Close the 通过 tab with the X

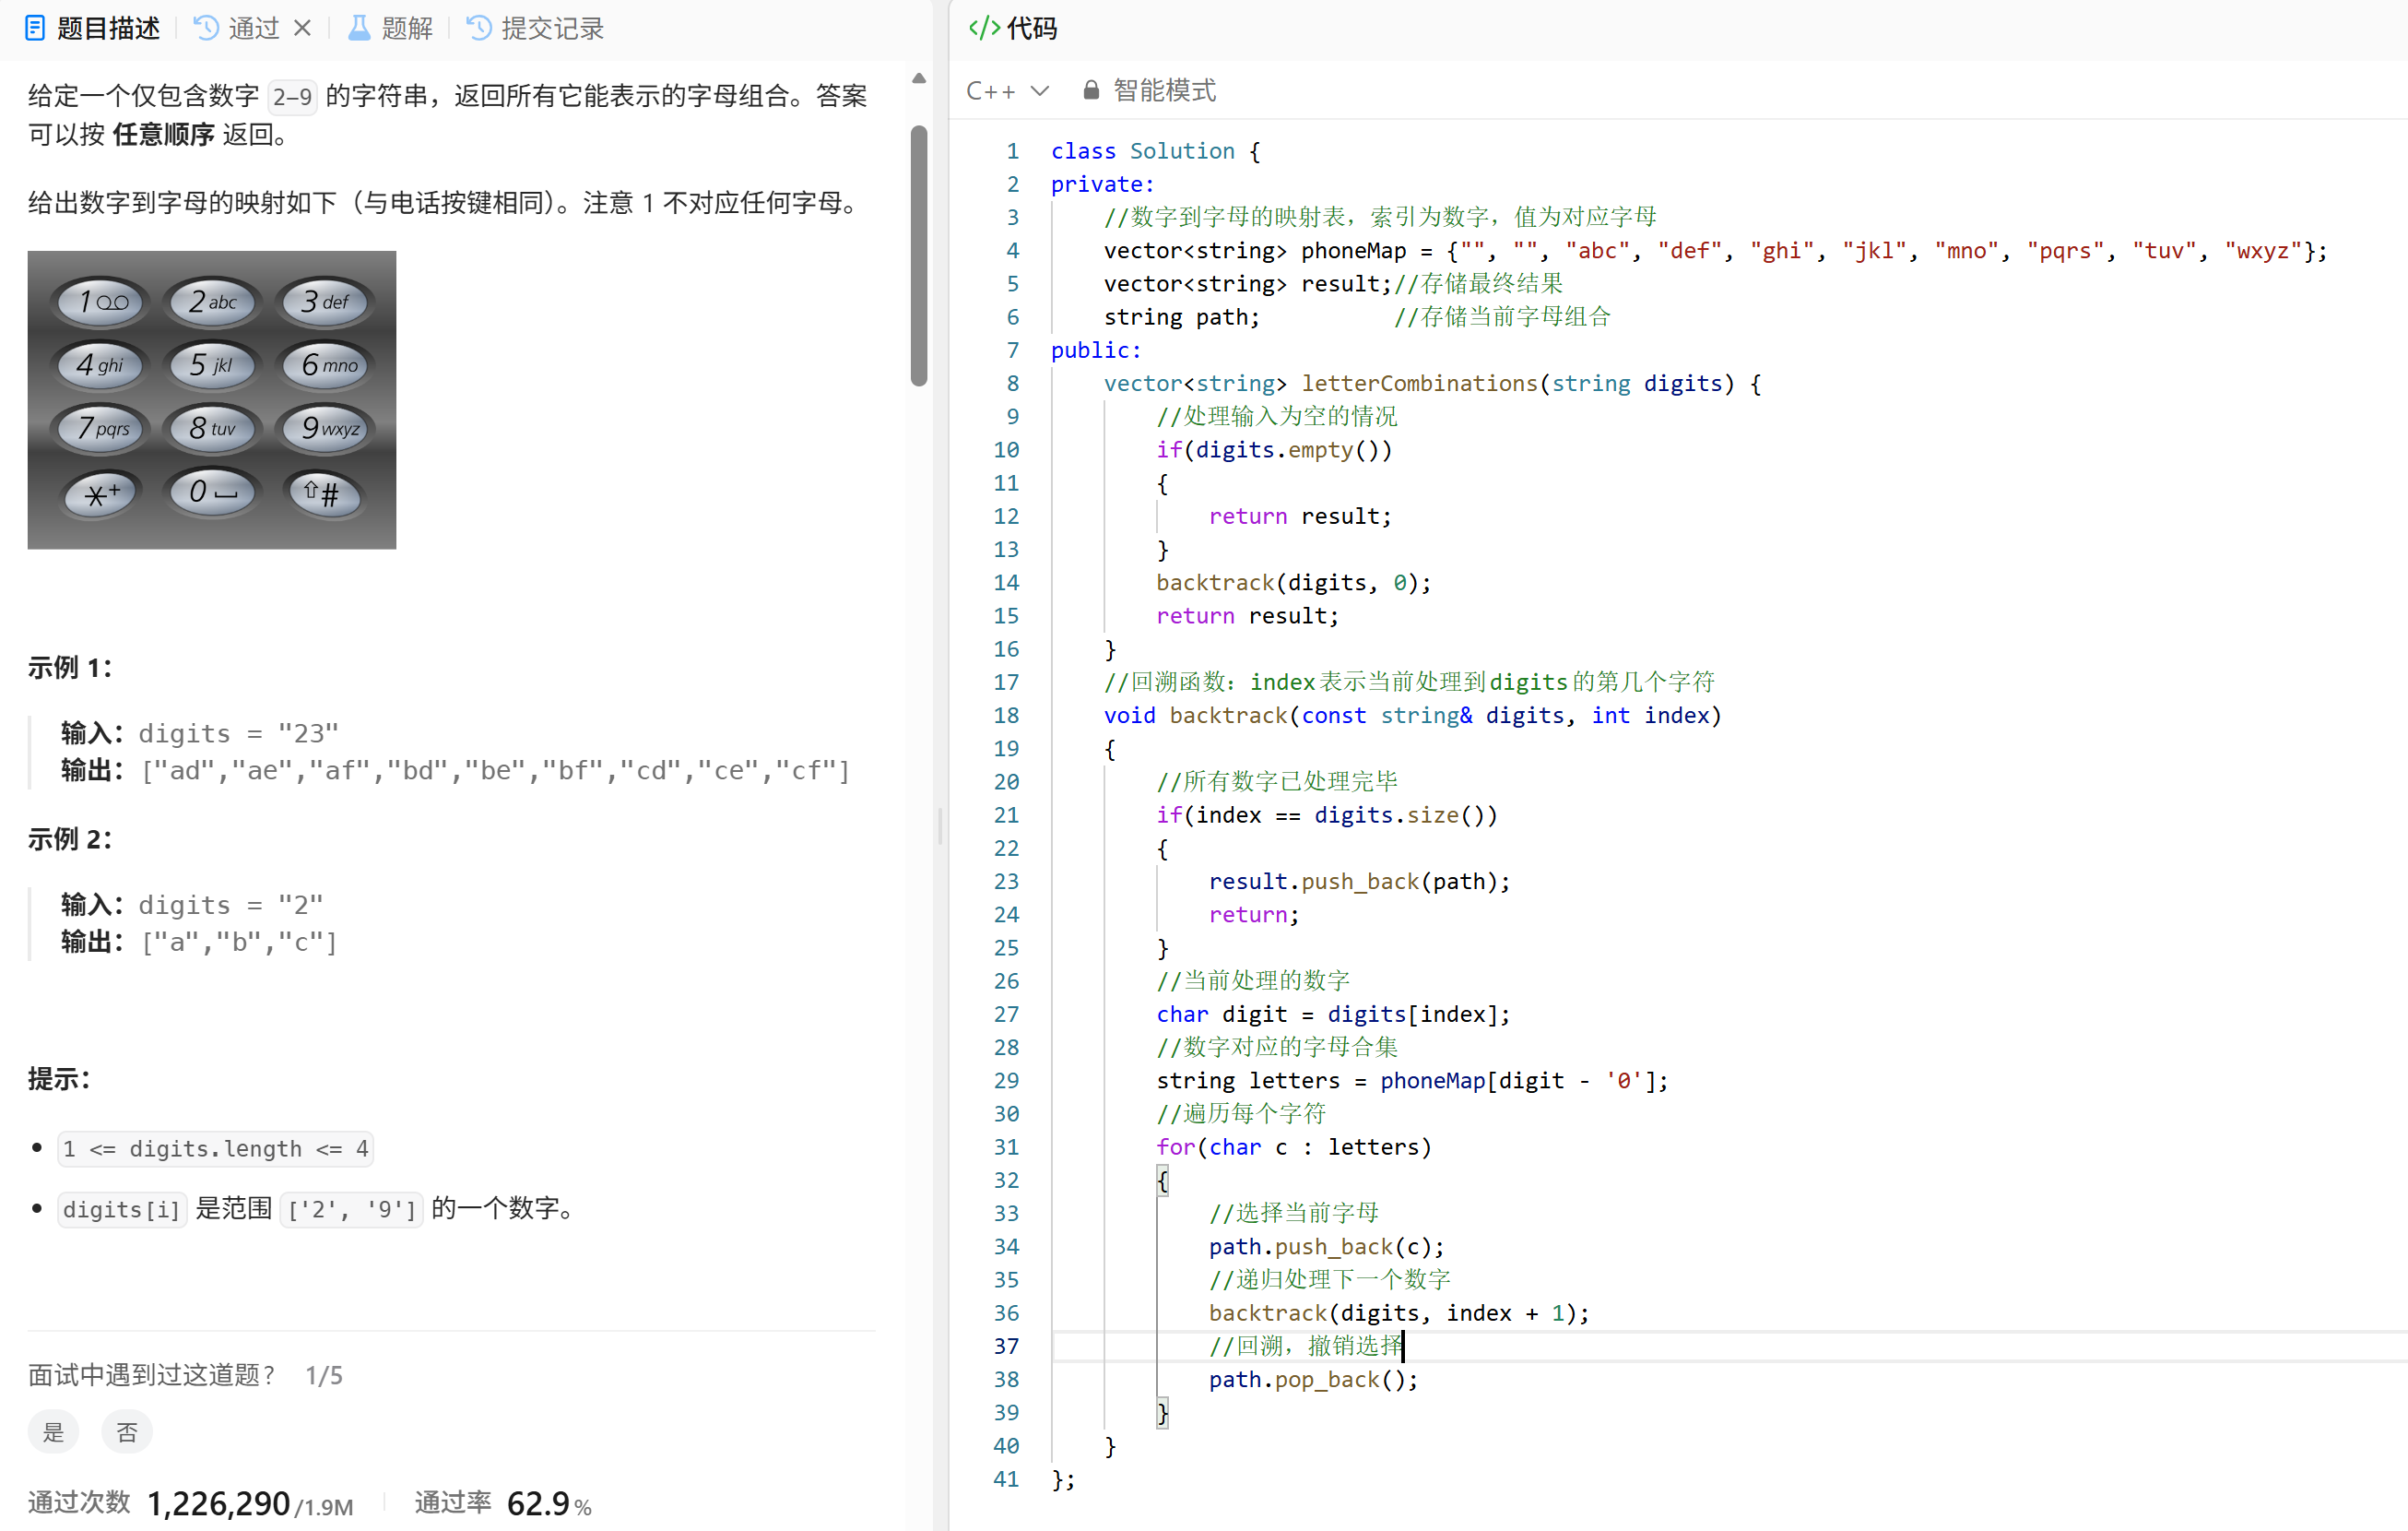click(302, 28)
